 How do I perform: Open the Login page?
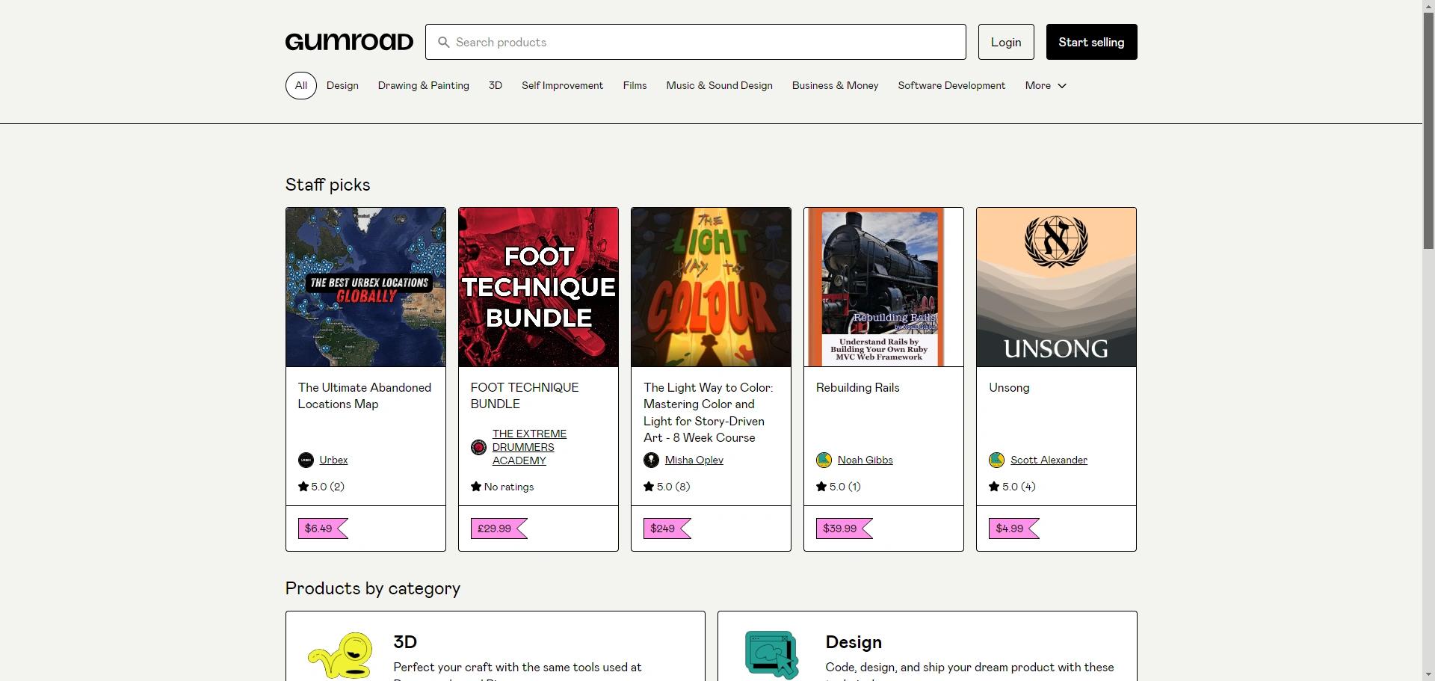pyautogui.click(x=1006, y=42)
